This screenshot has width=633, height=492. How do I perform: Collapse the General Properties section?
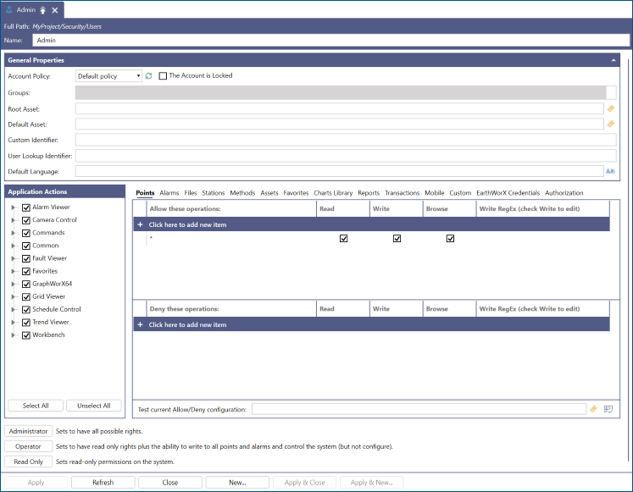[x=613, y=60]
